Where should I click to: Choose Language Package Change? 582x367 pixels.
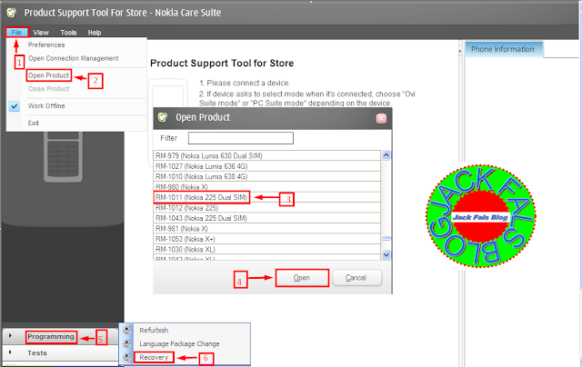[x=179, y=344]
